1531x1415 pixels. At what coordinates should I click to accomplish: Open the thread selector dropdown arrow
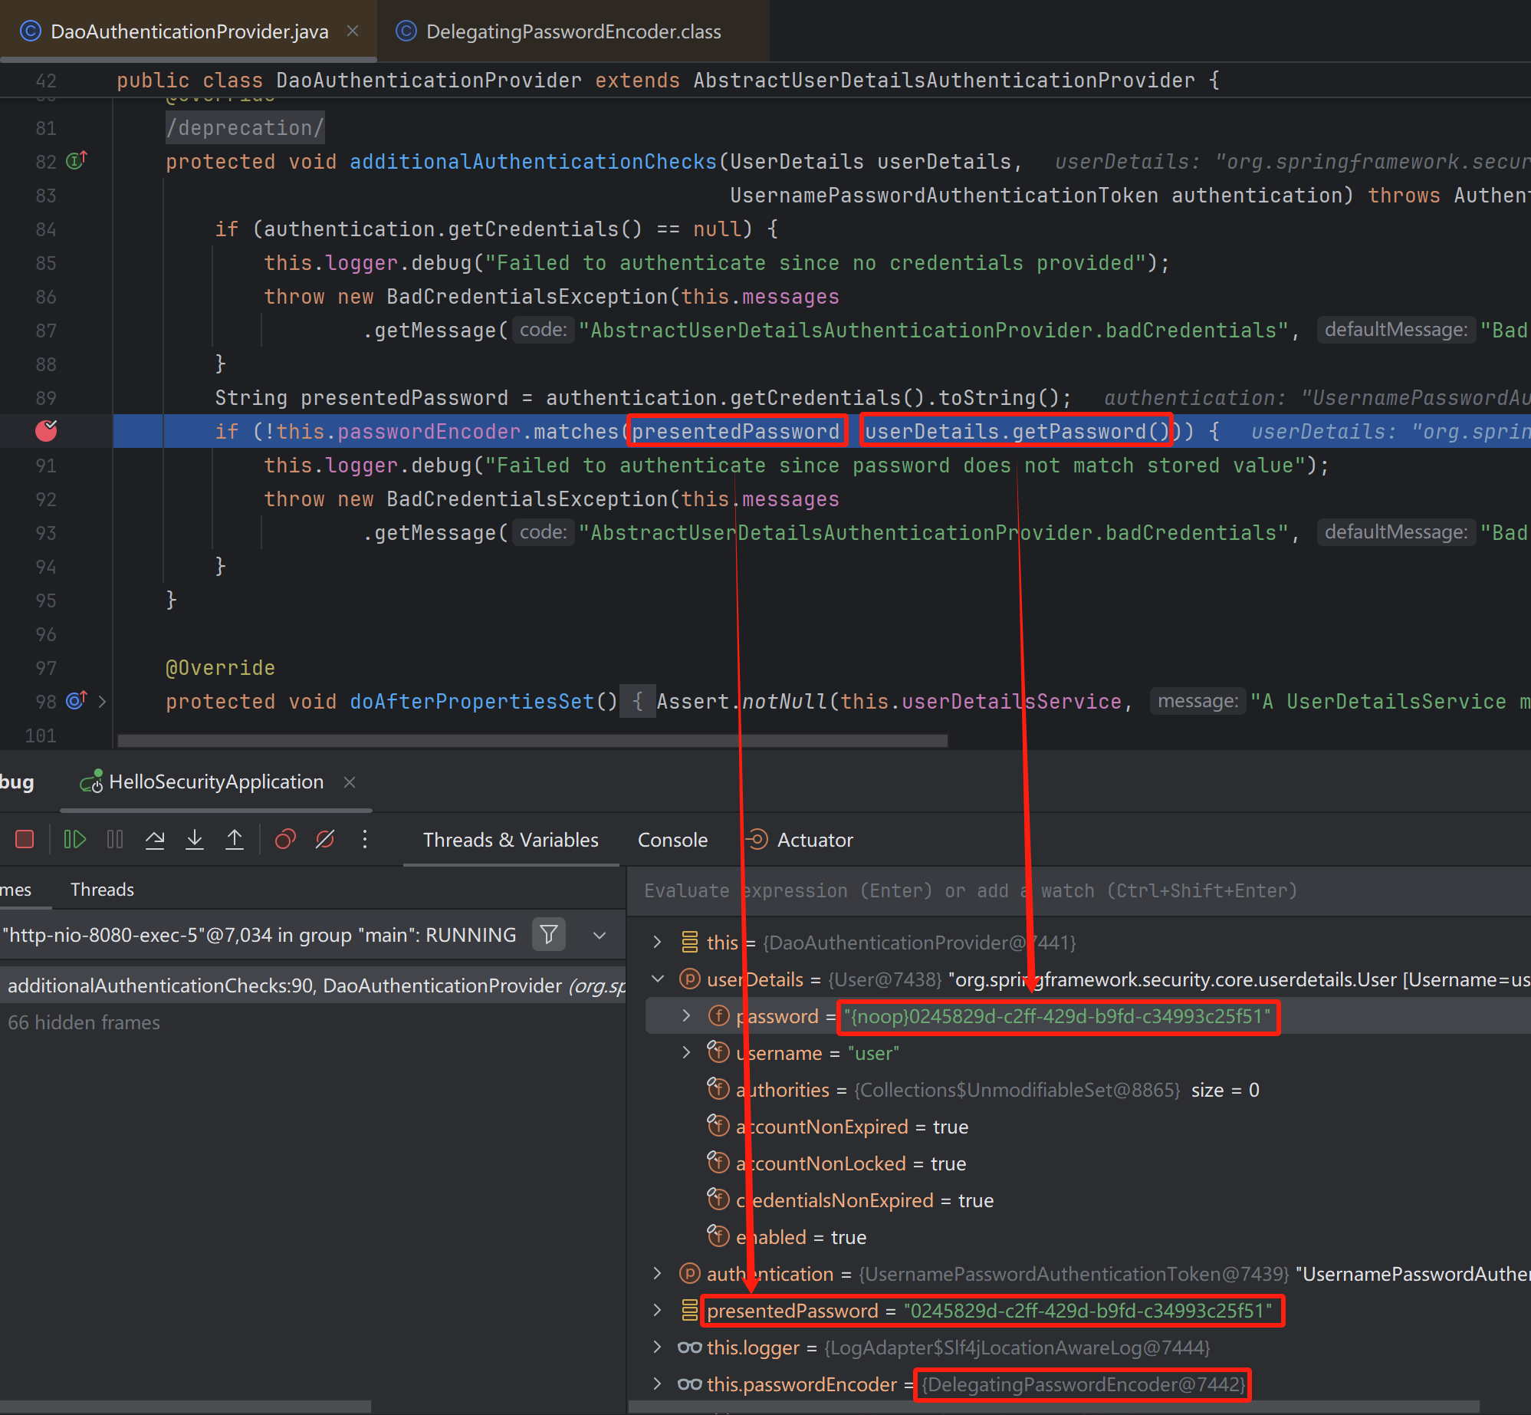(600, 935)
